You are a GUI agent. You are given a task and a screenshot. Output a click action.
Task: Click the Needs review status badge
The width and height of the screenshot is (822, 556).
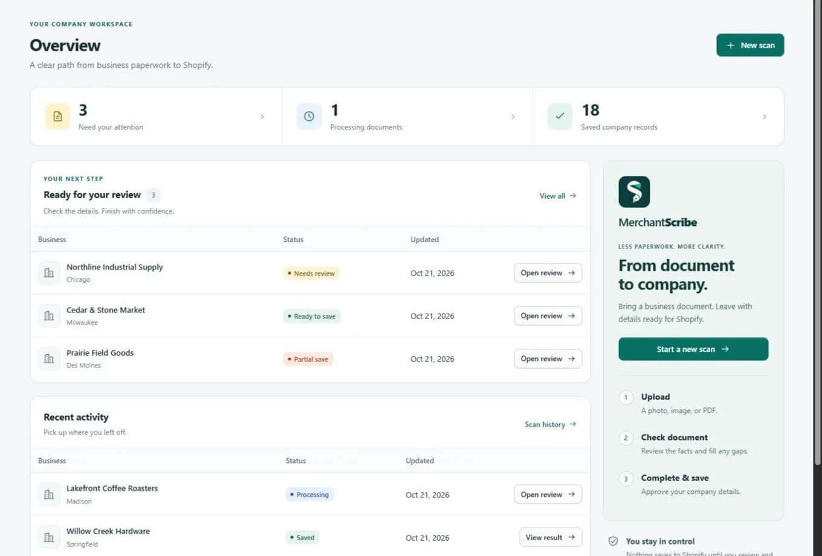[311, 273]
